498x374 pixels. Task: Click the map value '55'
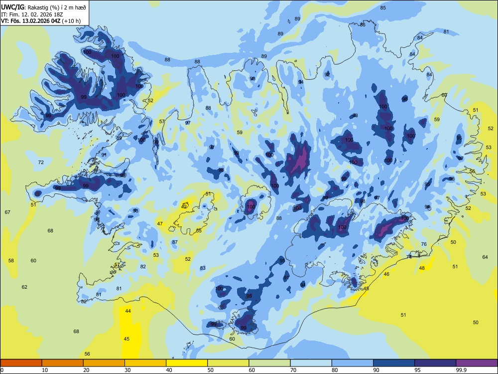click(199, 230)
